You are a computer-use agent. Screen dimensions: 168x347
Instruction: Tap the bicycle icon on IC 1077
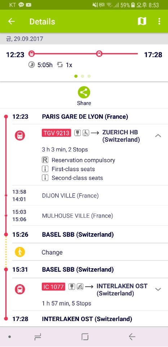[80, 287]
